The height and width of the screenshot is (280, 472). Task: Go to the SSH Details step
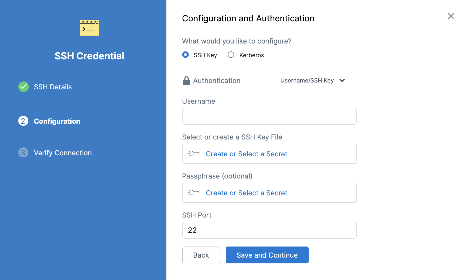pyautogui.click(x=53, y=87)
